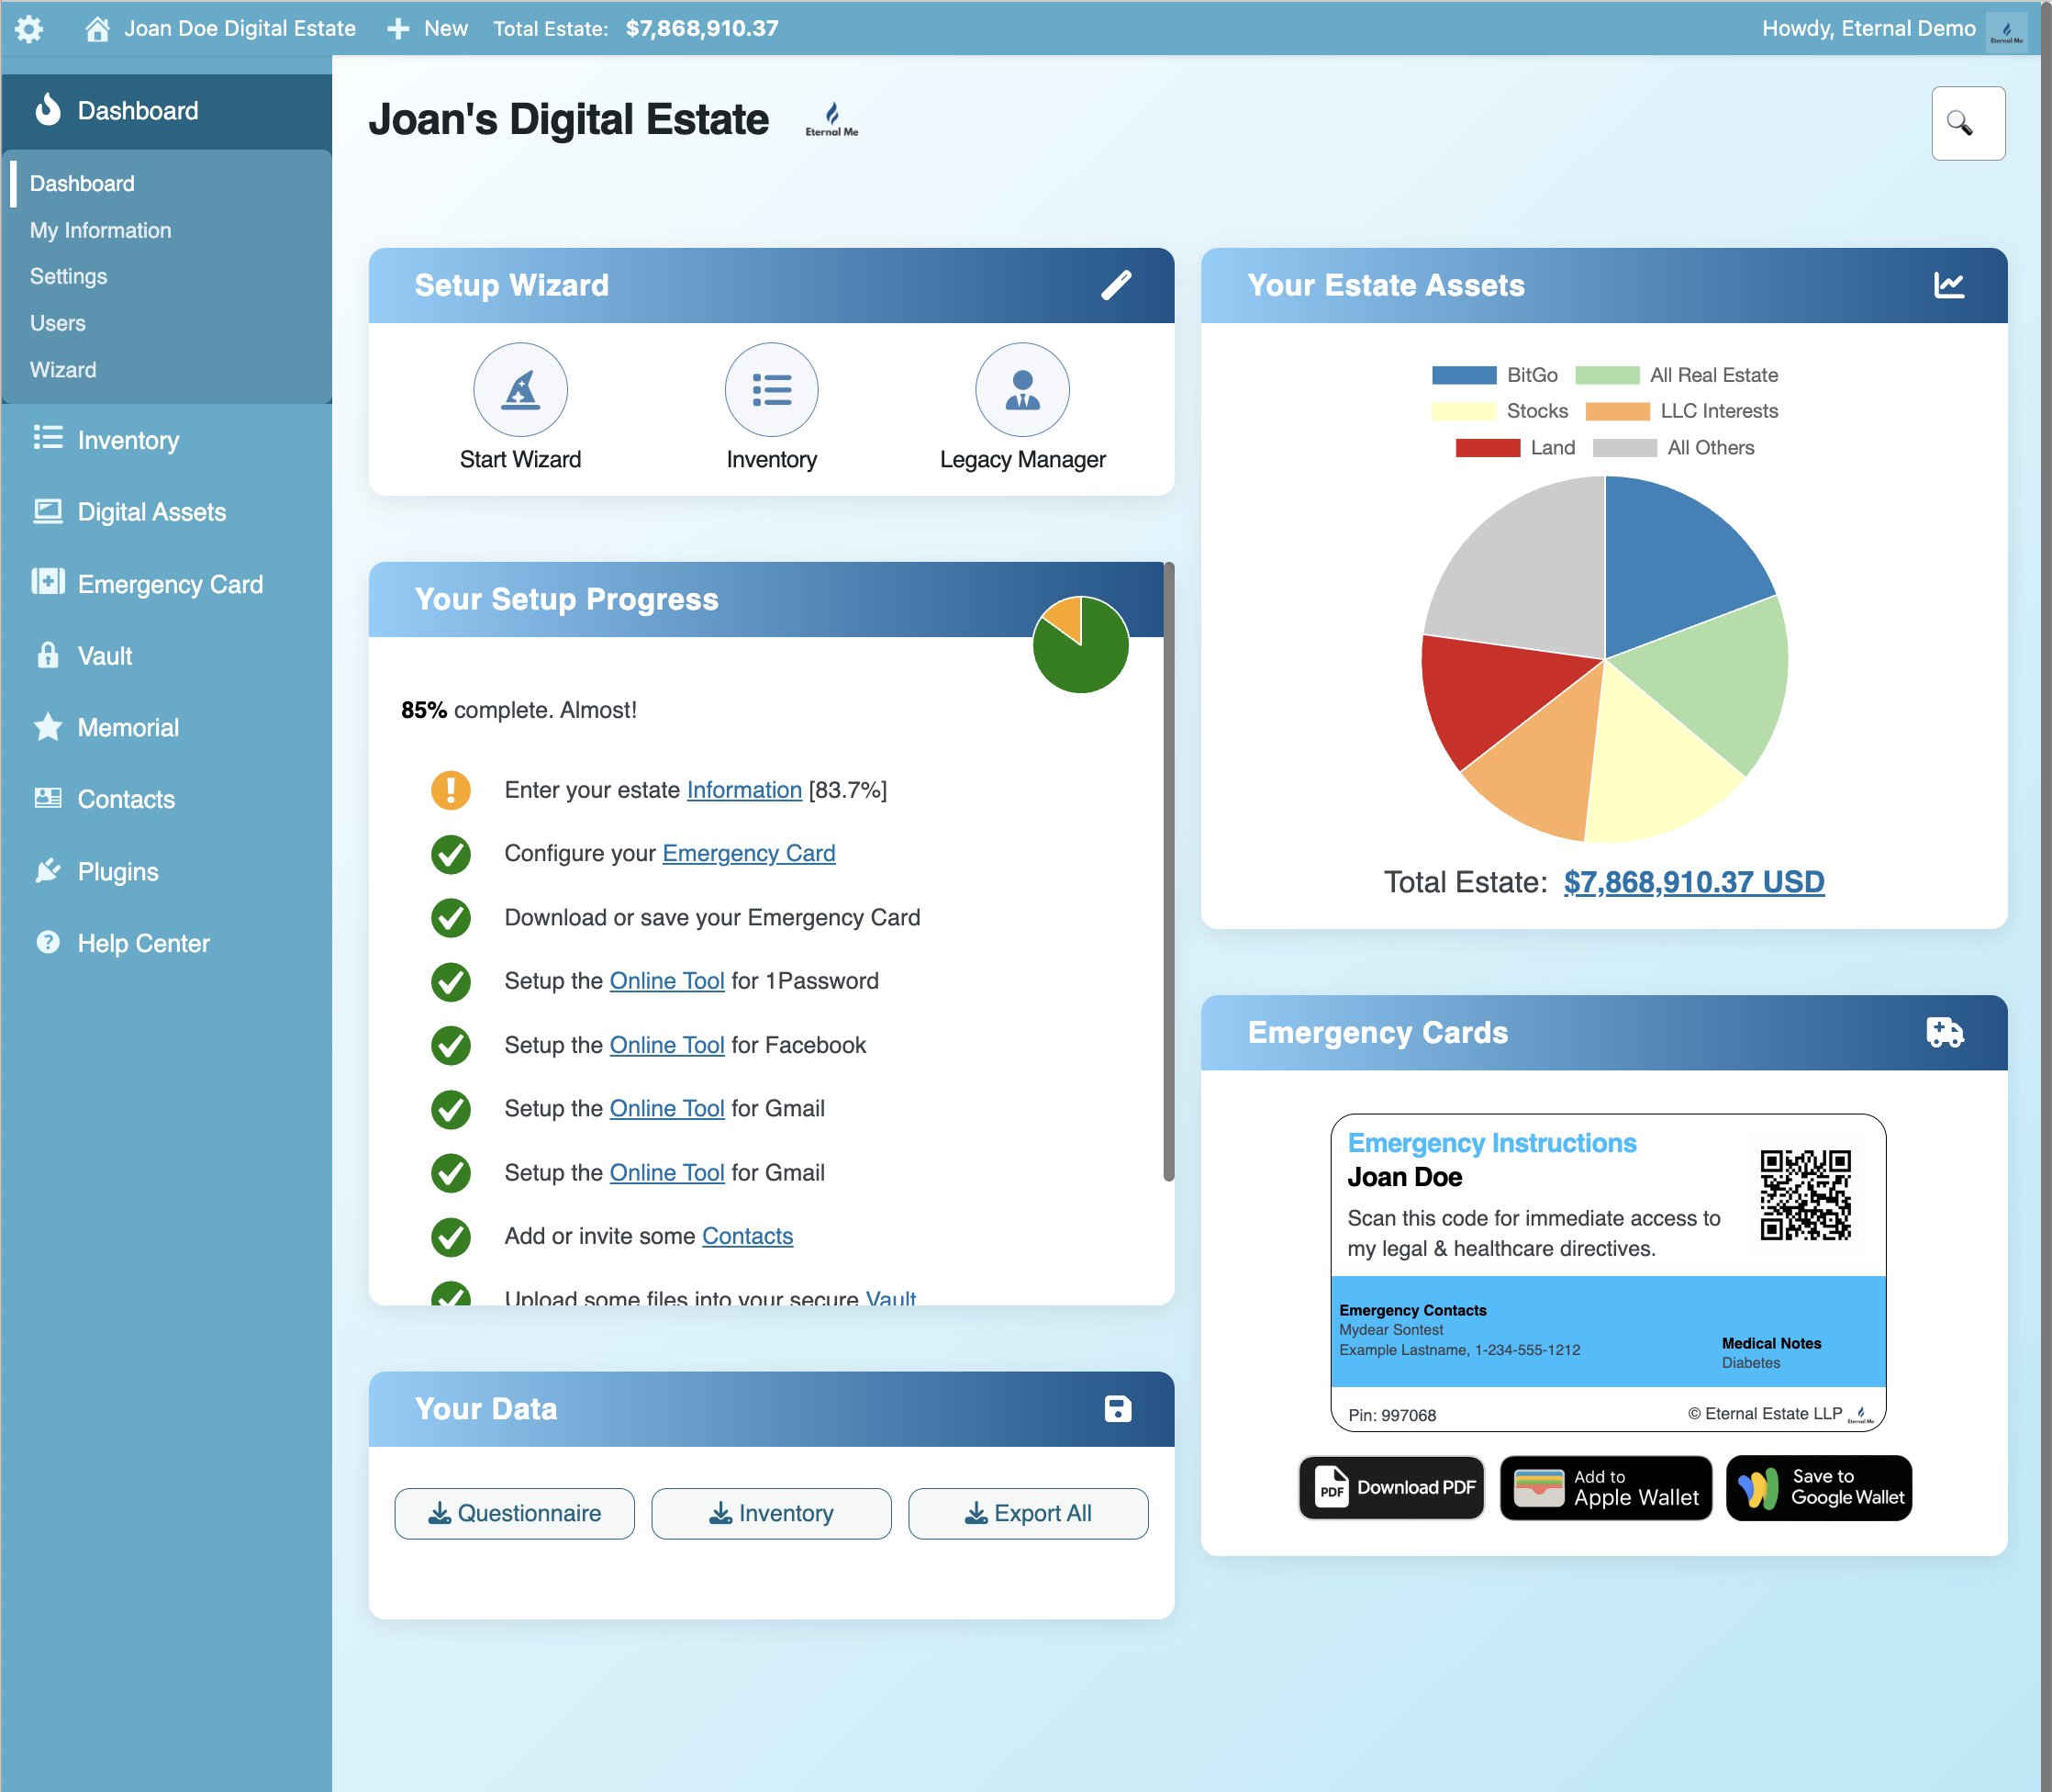Image resolution: width=2052 pixels, height=1792 pixels.
Task: Click the save disk icon in Your Data
Action: pyautogui.click(x=1117, y=1408)
